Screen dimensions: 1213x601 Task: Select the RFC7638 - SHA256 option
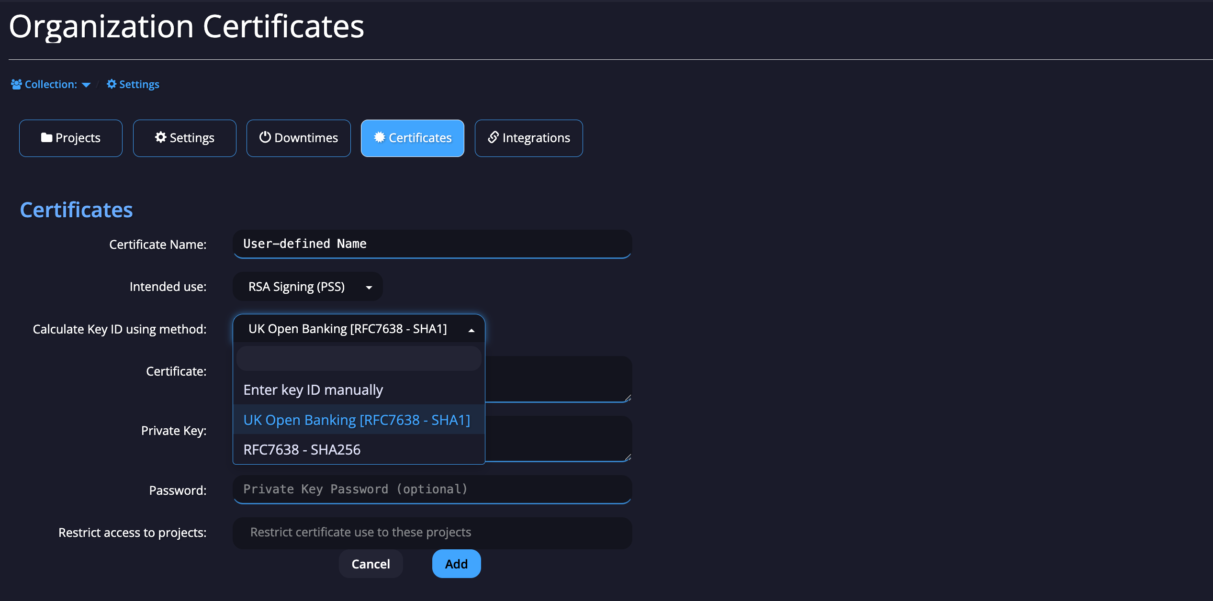(302, 449)
